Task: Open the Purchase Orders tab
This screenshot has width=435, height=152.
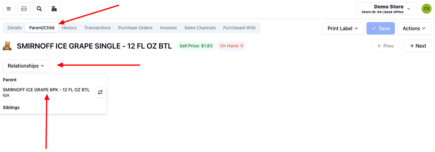Action: point(135,28)
